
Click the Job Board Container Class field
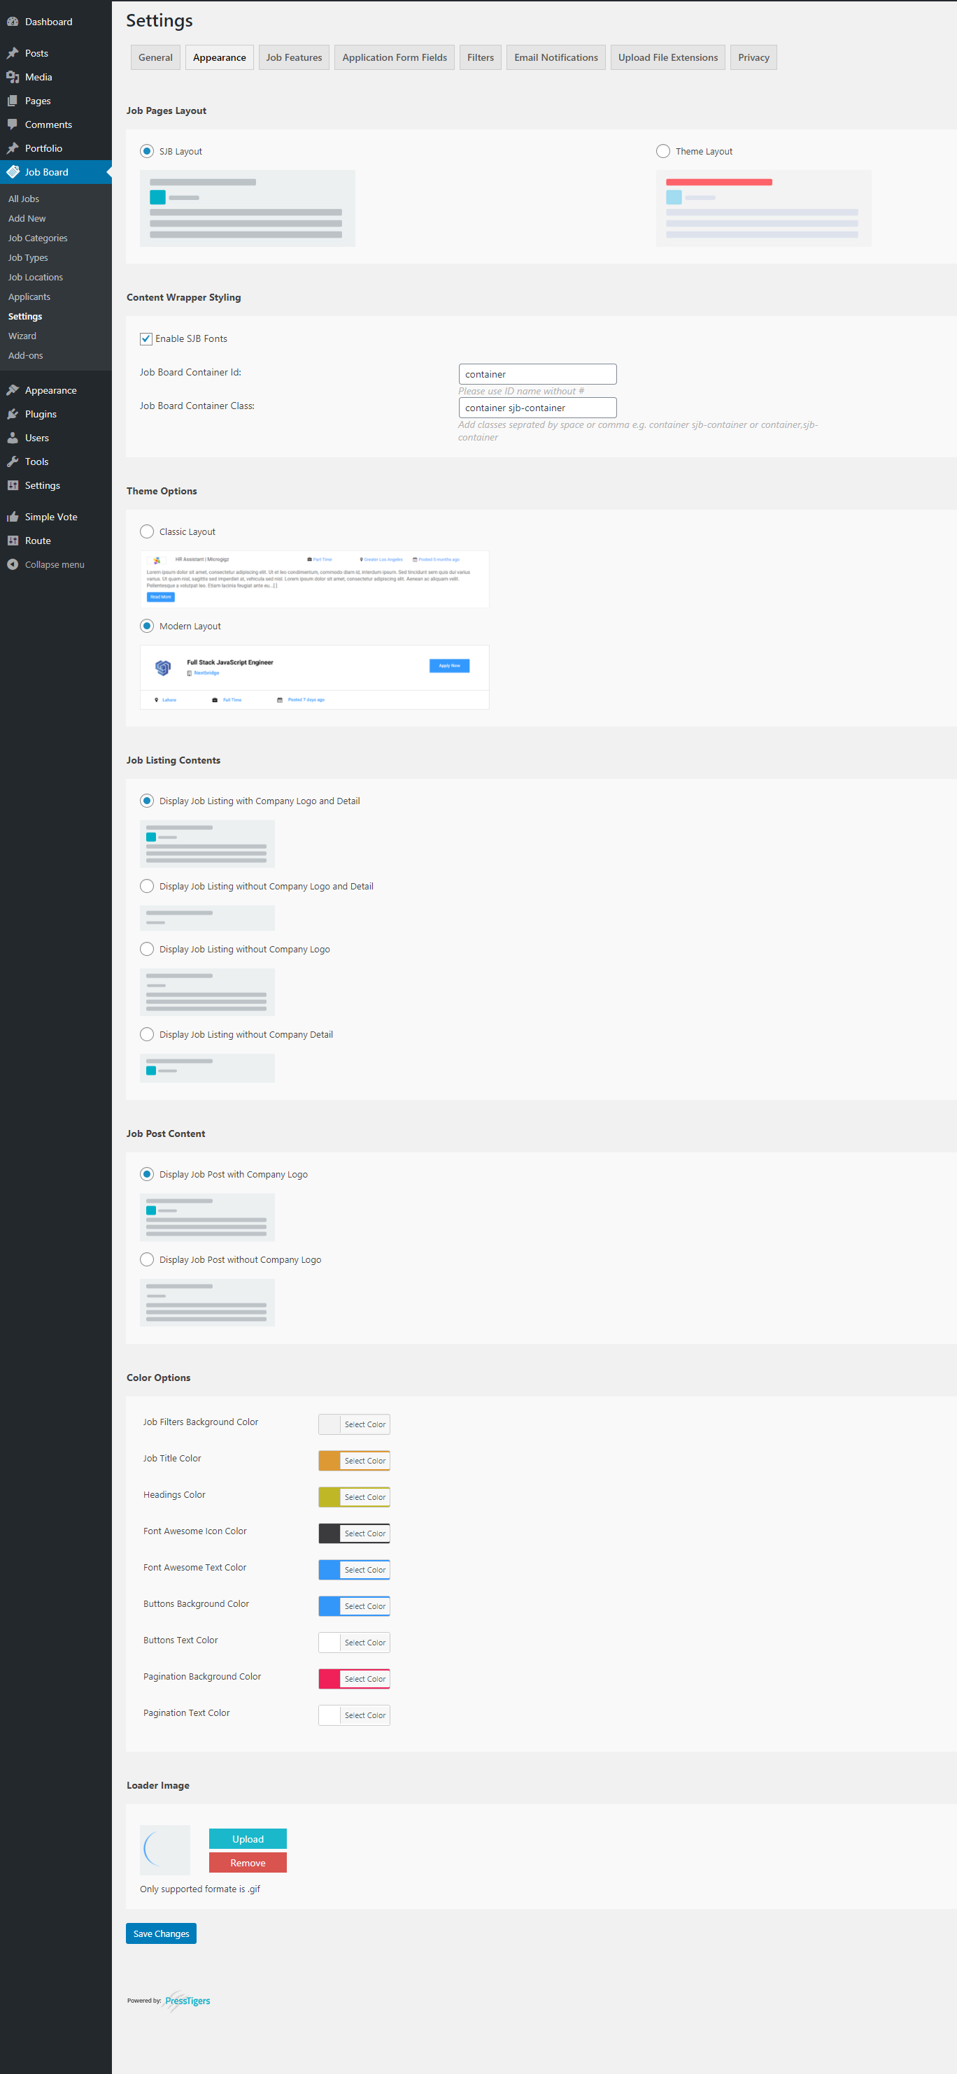[x=537, y=408]
